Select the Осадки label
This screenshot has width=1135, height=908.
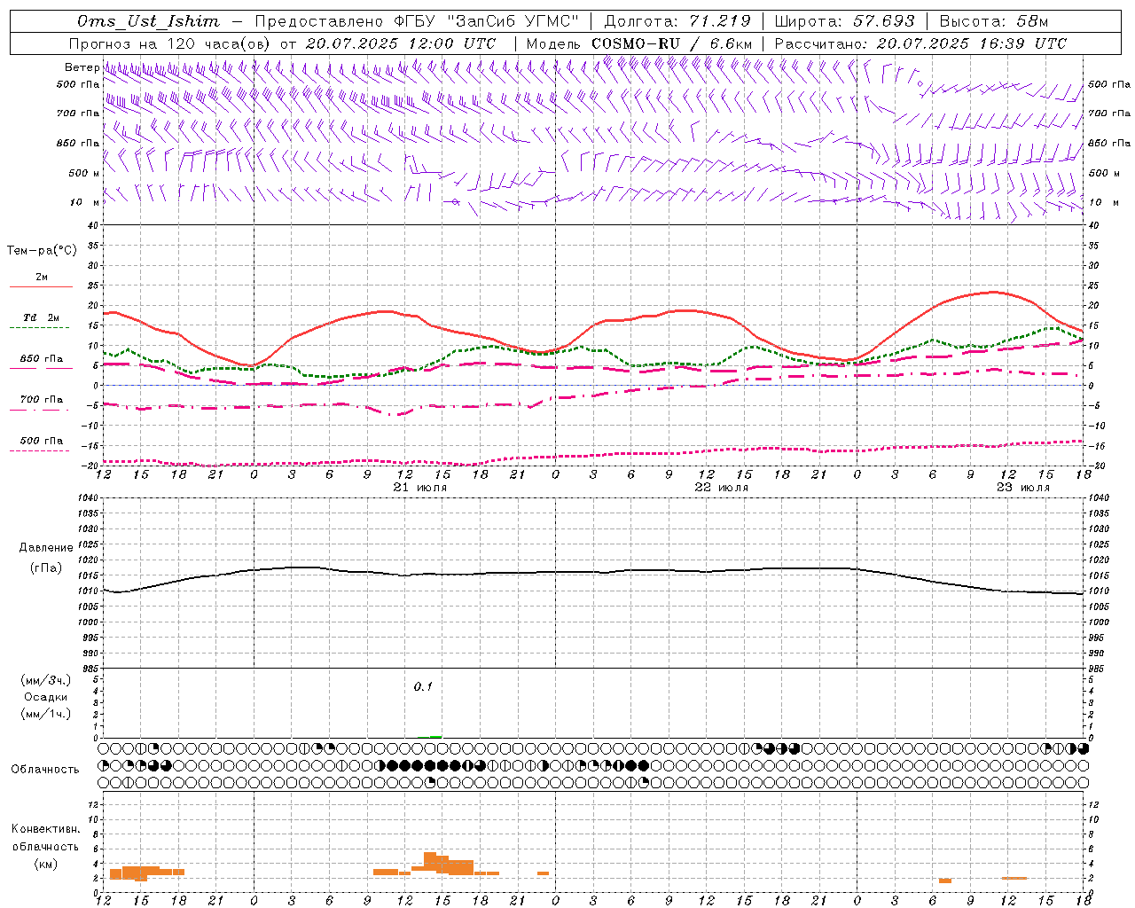46,697
